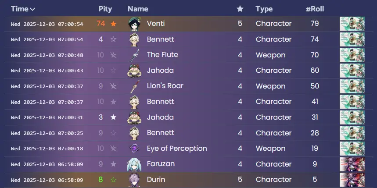Click the Eye of Perception name text

177,149
